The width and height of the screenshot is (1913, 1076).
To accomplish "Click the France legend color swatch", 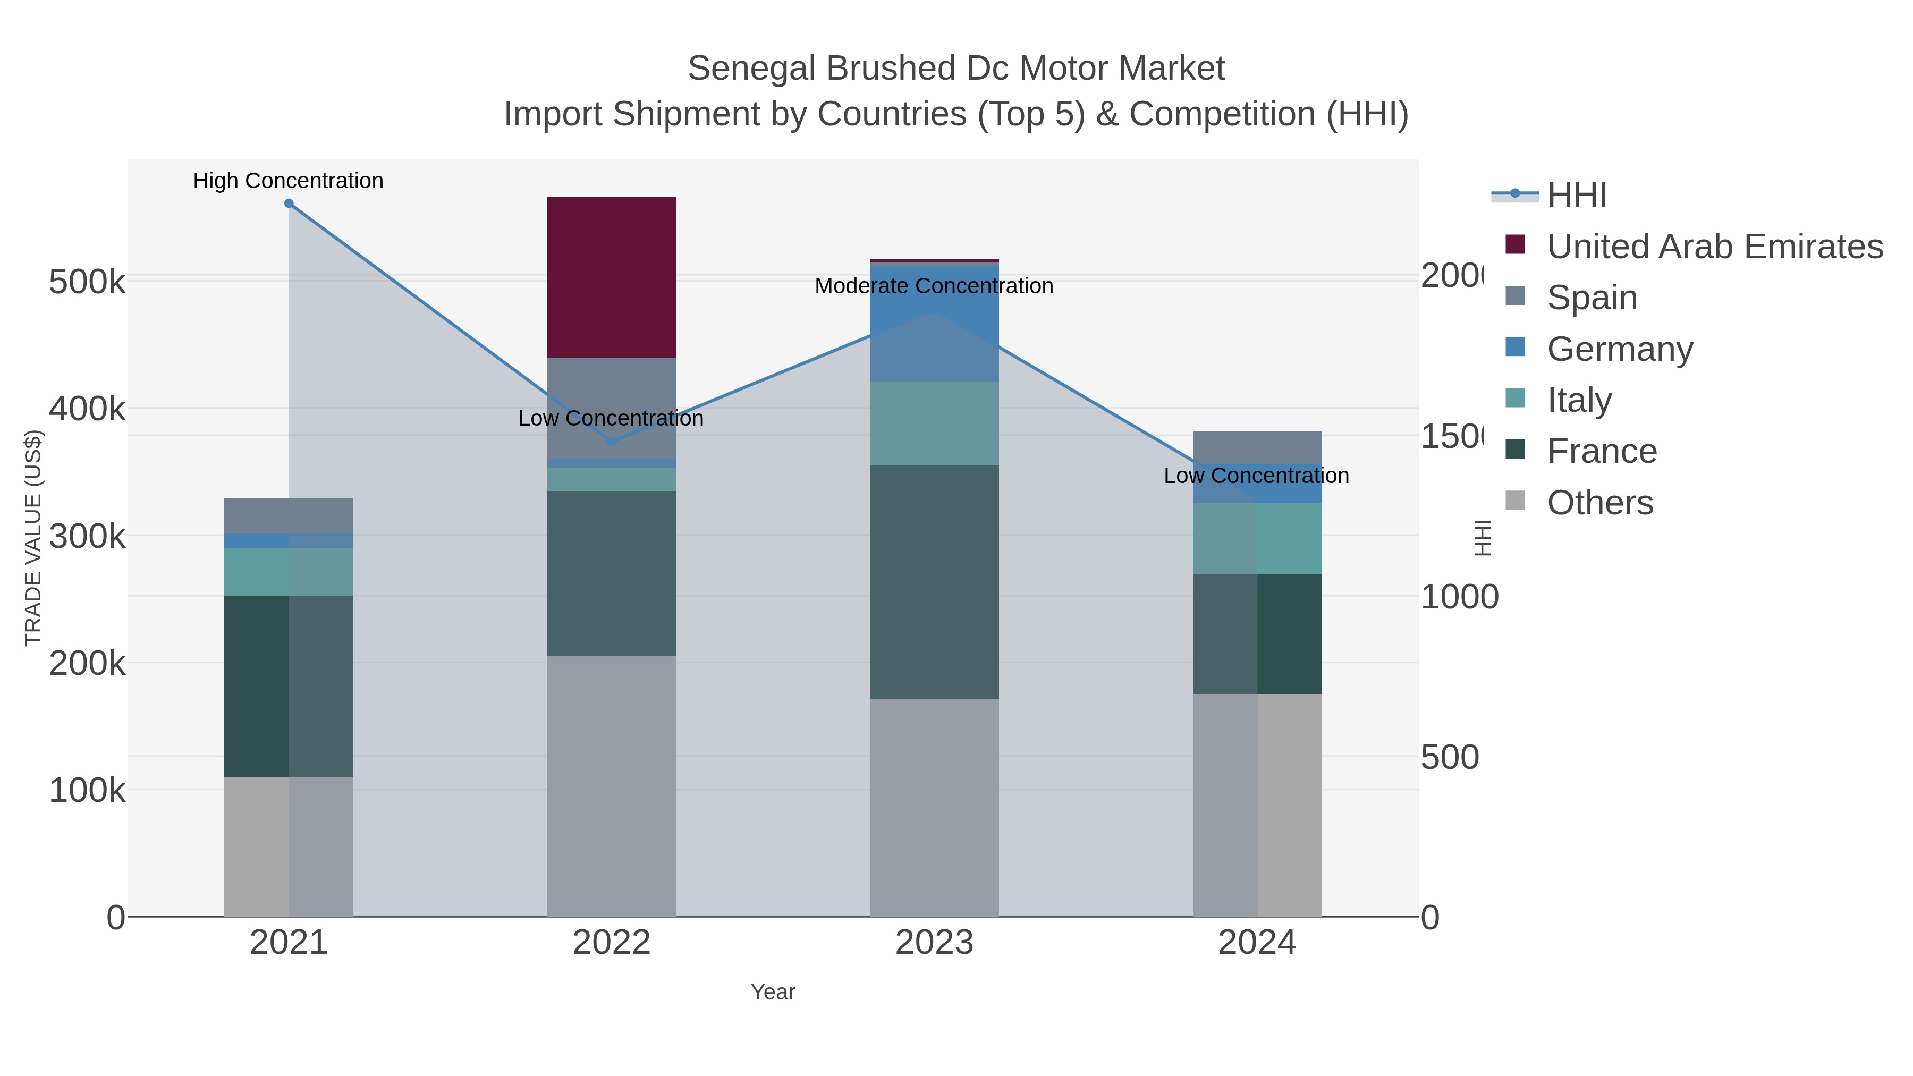I will tap(1515, 449).
